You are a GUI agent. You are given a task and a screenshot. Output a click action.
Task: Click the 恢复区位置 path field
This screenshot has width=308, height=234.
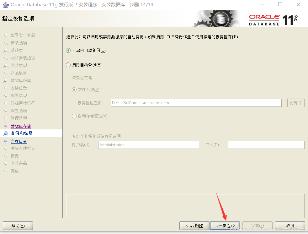(196, 103)
